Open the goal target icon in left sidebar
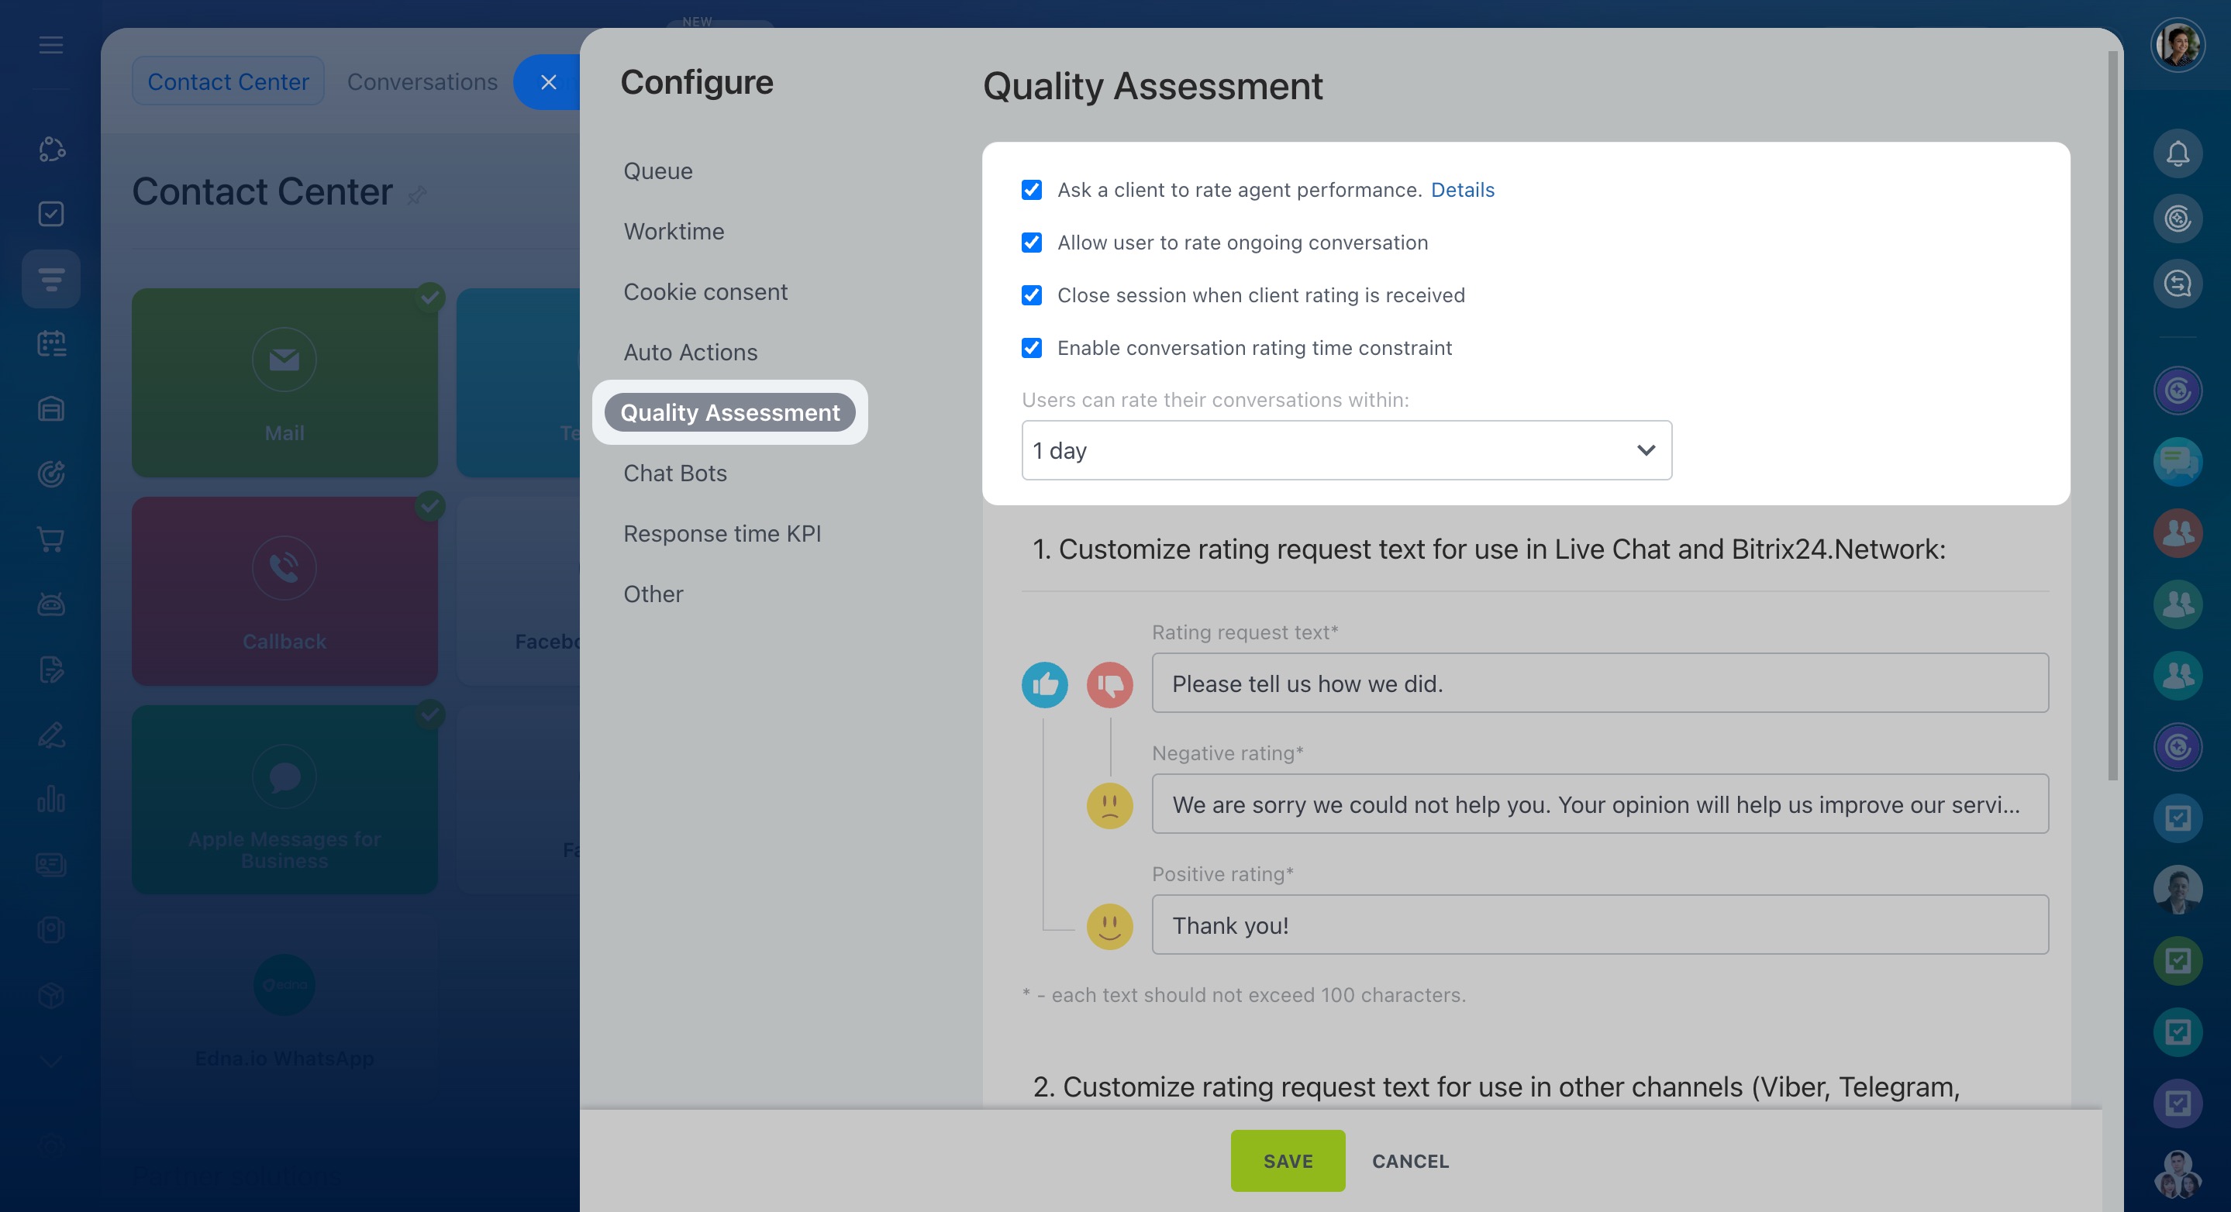 coord(51,473)
